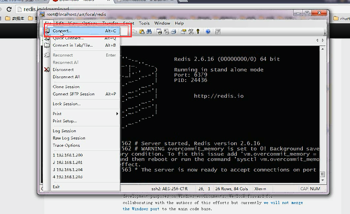Click the greyed Reconnect All entry
The height and width of the screenshot is (214, 350).
(81, 63)
